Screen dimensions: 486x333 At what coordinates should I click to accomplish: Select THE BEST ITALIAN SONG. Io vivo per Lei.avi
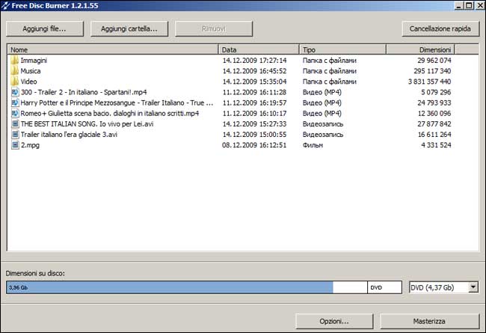(x=87, y=123)
